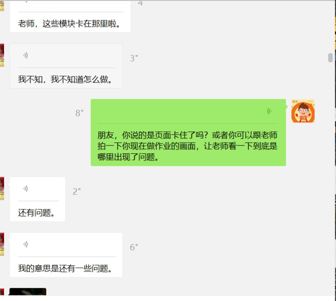
Task: Click the top-left partially visible avatar
Action: (2, 5)
